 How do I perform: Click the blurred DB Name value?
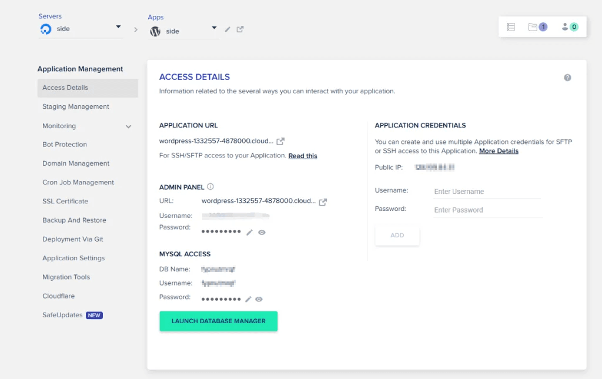click(x=218, y=269)
